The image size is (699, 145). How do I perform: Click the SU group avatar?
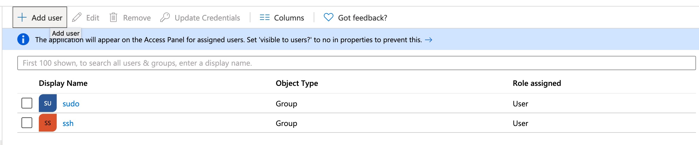pyautogui.click(x=48, y=103)
